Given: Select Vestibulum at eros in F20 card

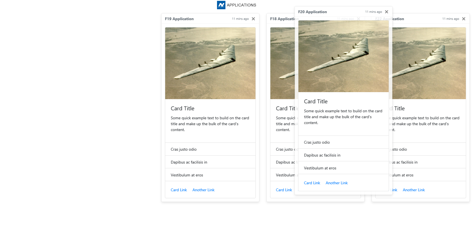Looking at the screenshot, I should pos(343,168).
